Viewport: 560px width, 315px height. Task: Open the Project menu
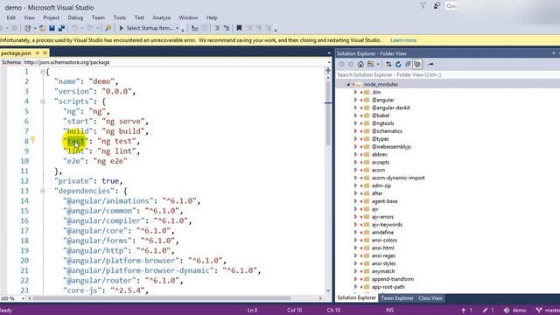(x=51, y=17)
